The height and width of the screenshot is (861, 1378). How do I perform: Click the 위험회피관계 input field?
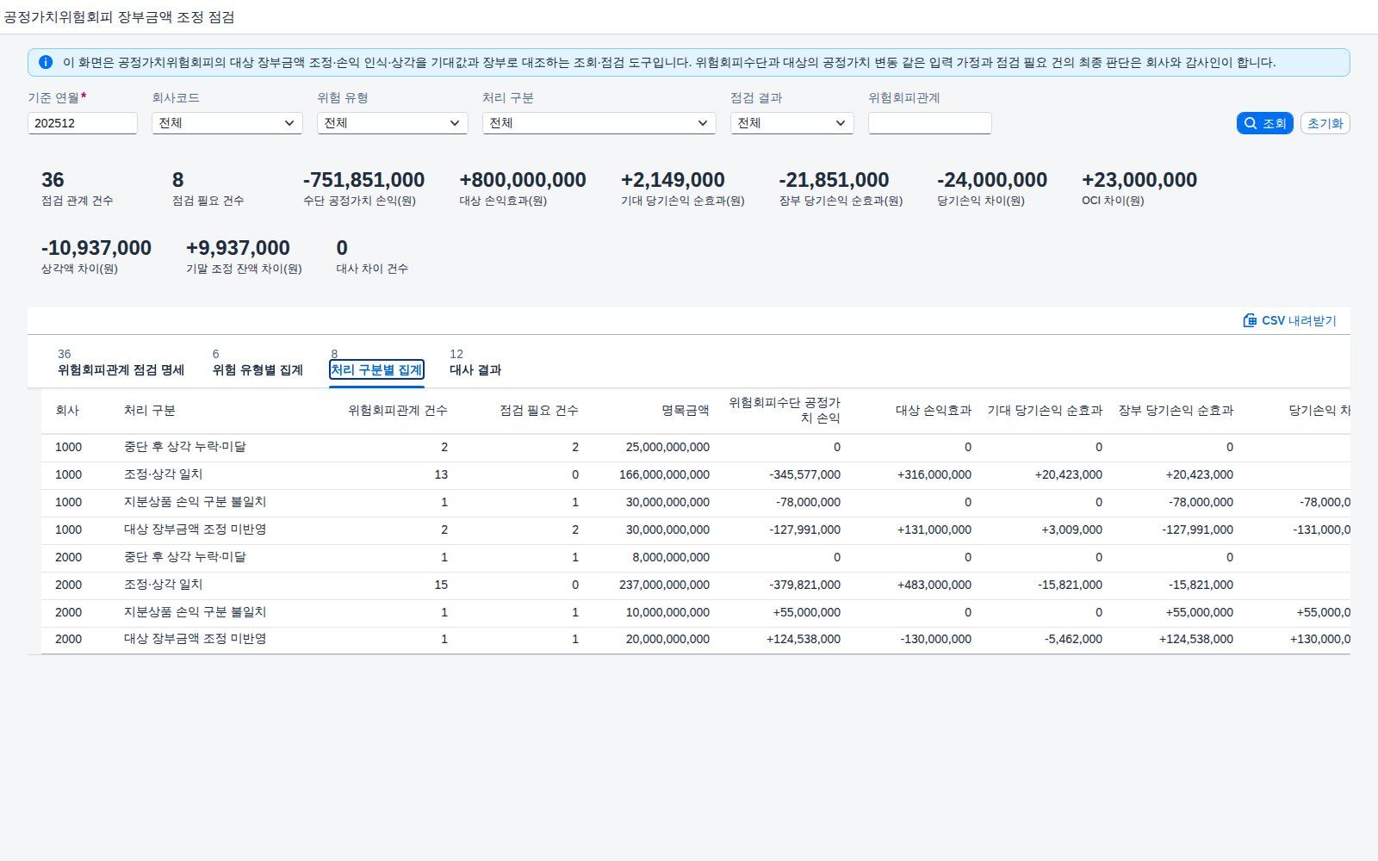[x=930, y=123]
